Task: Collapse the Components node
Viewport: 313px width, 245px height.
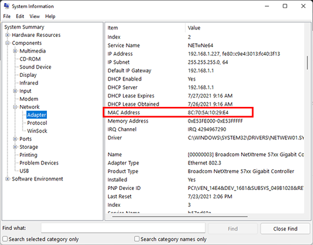Action: [x=8, y=43]
